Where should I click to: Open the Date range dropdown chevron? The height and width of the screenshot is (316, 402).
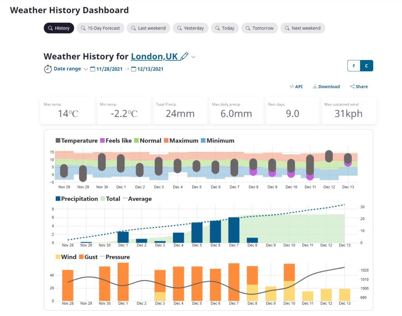click(86, 69)
